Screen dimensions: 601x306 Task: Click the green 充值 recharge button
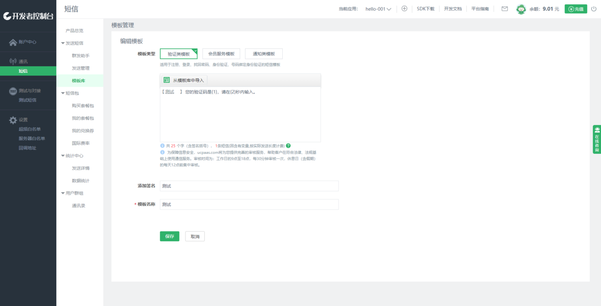[x=576, y=9]
